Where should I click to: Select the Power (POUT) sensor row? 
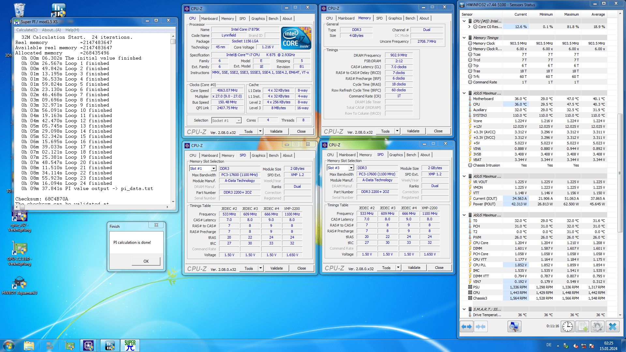tap(537, 204)
